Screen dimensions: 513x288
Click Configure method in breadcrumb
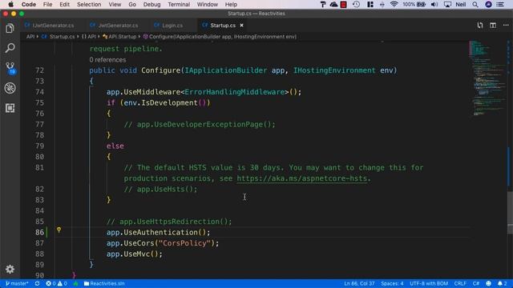(220, 37)
